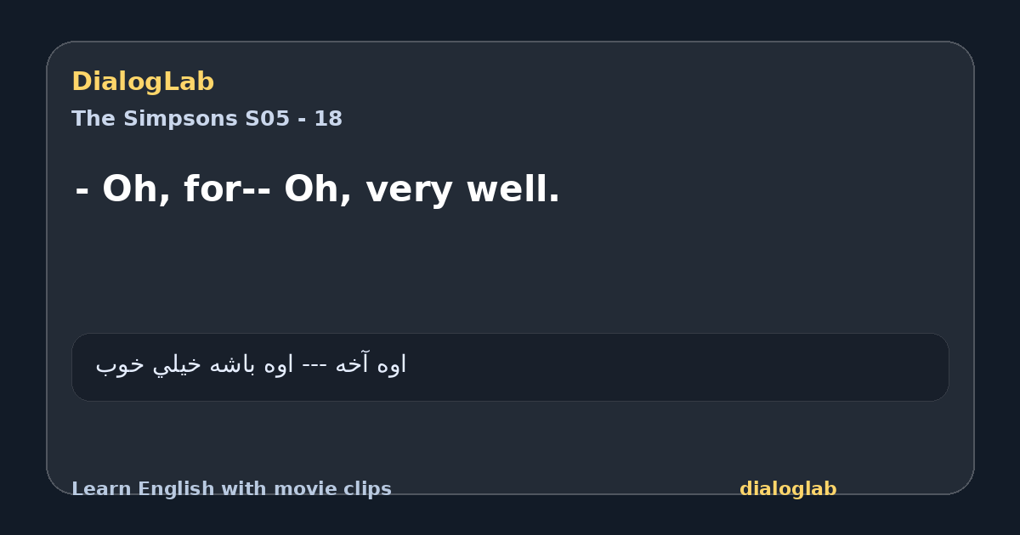Screen dimensions: 1020x535
Task: Click the word "for--" in the subtitle
Action: click(x=228, y=189)
